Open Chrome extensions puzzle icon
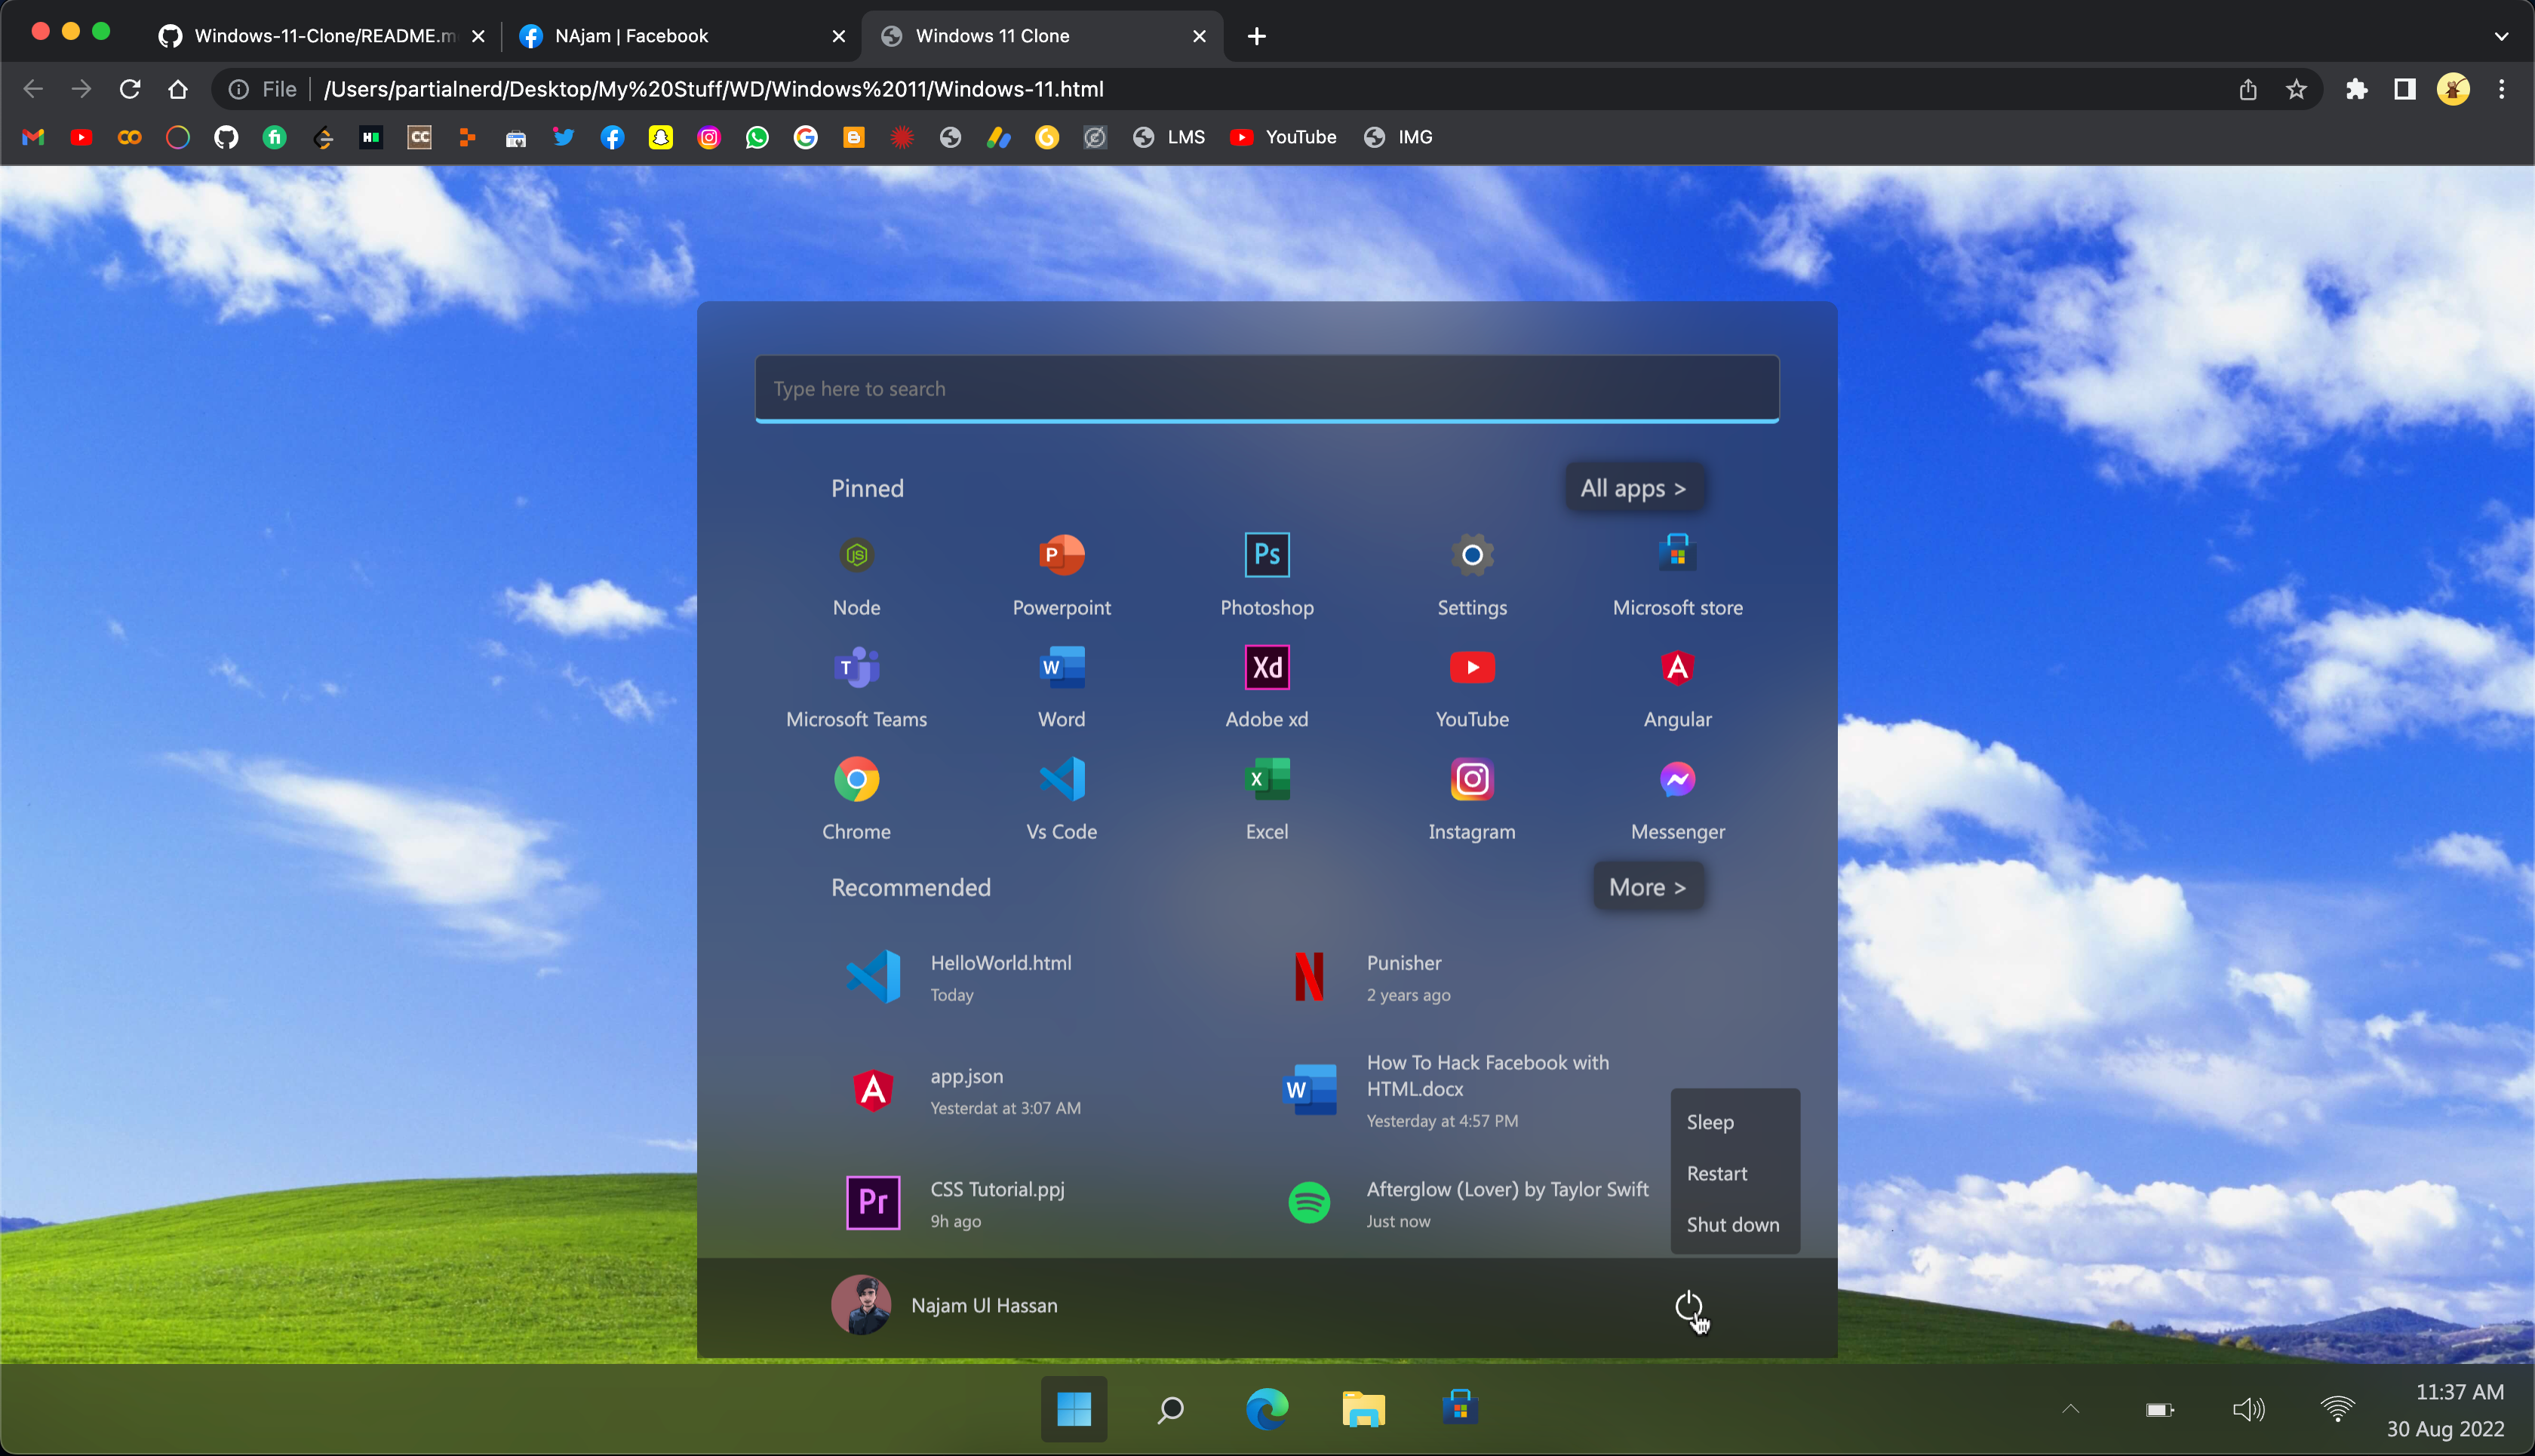This screenshot has width=2535, height=1456. 2357,89
